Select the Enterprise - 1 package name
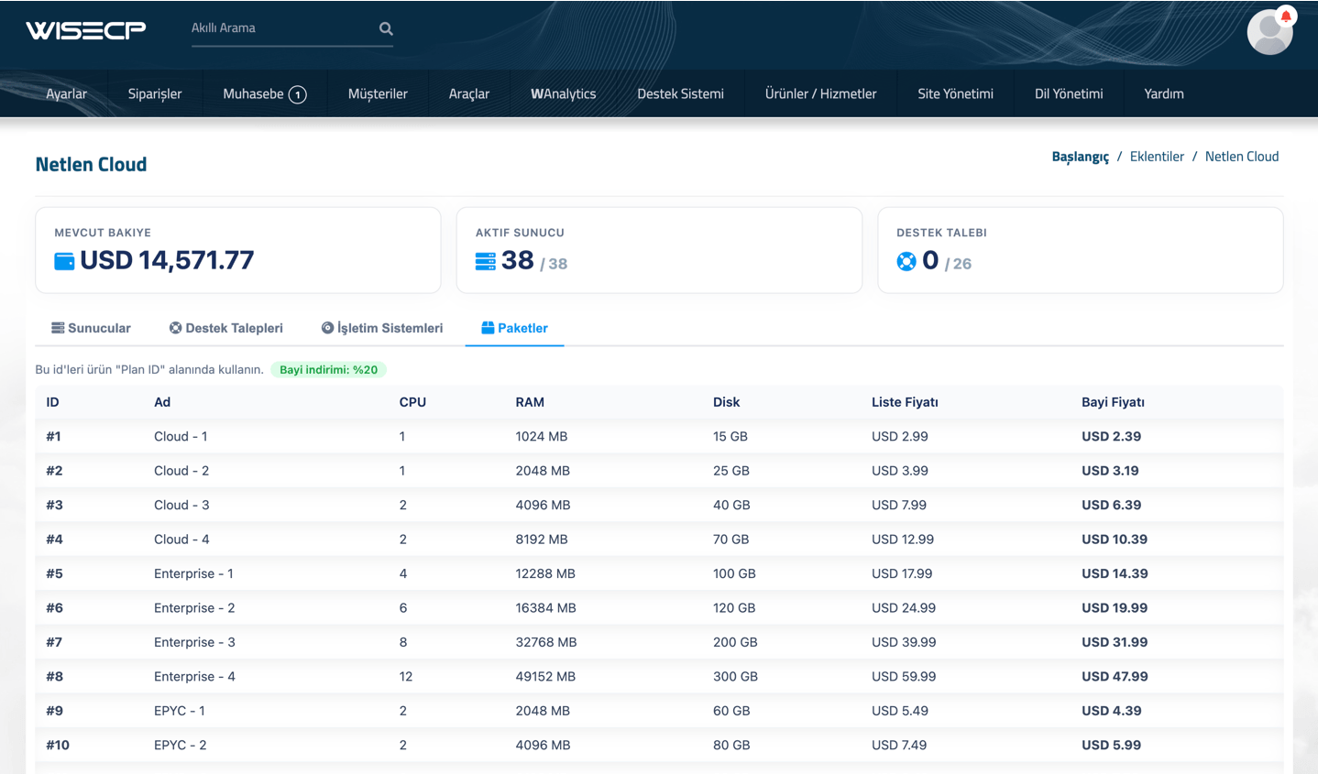1318x774 pixels. click(193, 574)
